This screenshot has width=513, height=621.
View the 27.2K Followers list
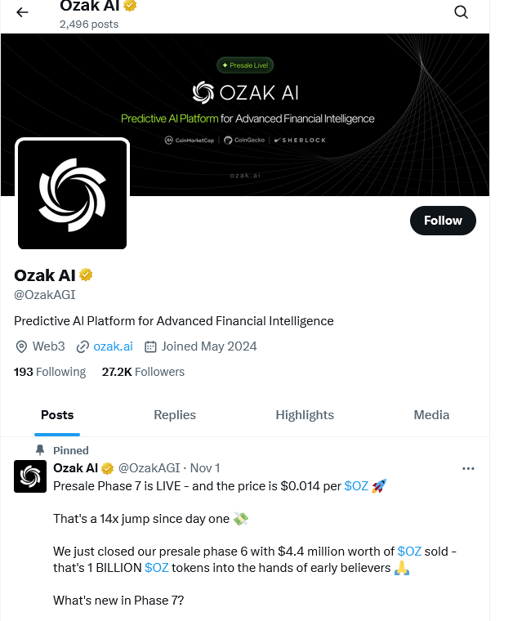(143, 372)
